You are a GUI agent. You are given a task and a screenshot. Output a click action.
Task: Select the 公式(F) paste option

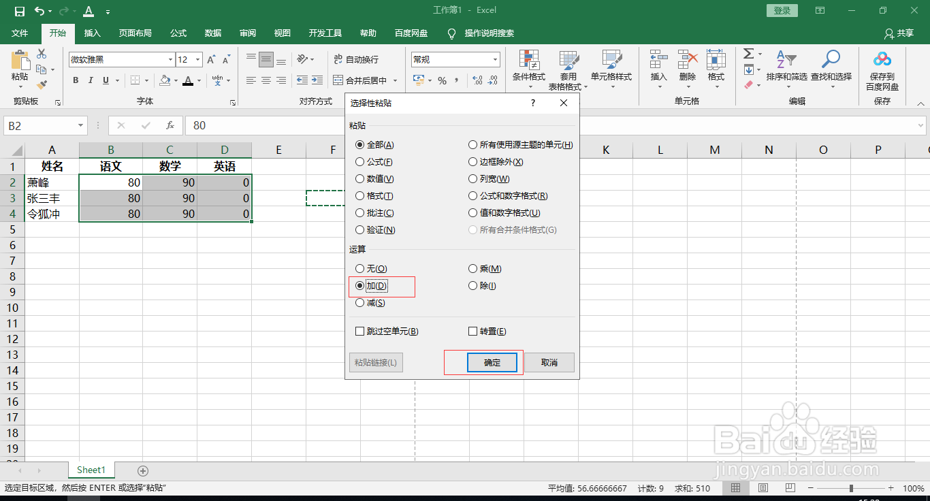tap(374, 162)
